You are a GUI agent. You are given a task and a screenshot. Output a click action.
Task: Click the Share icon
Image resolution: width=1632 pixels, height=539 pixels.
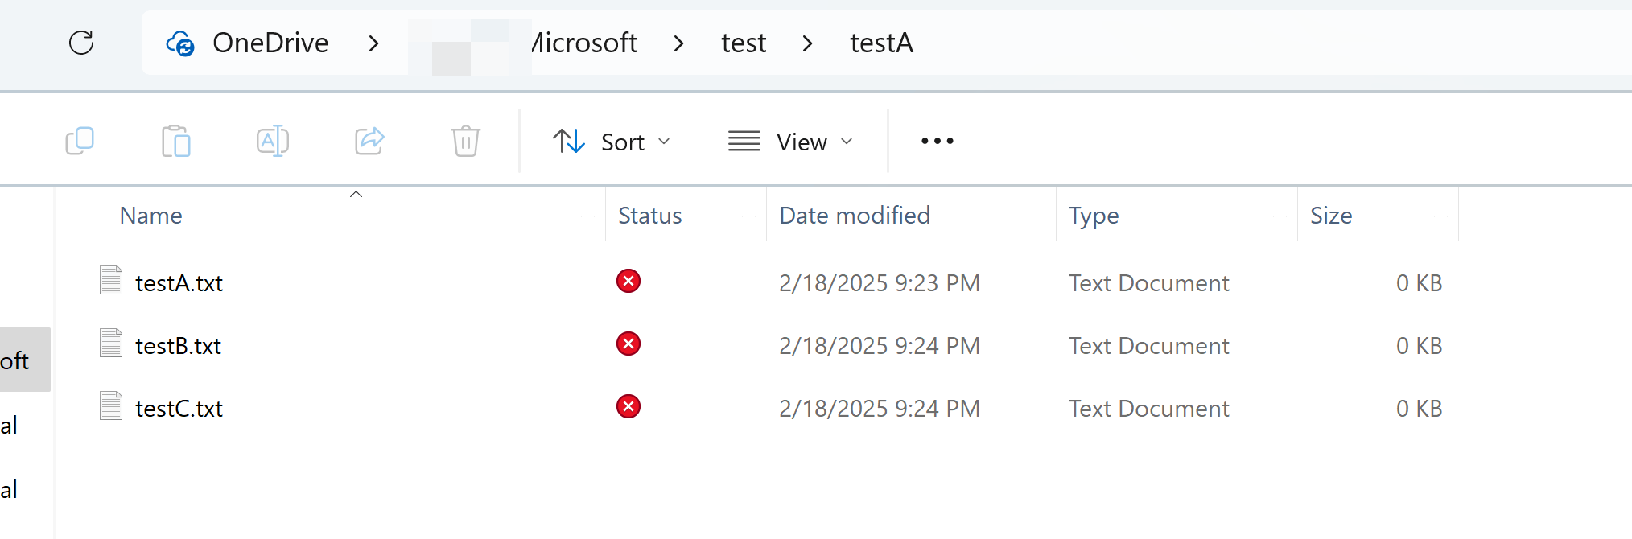pos(369,142)
